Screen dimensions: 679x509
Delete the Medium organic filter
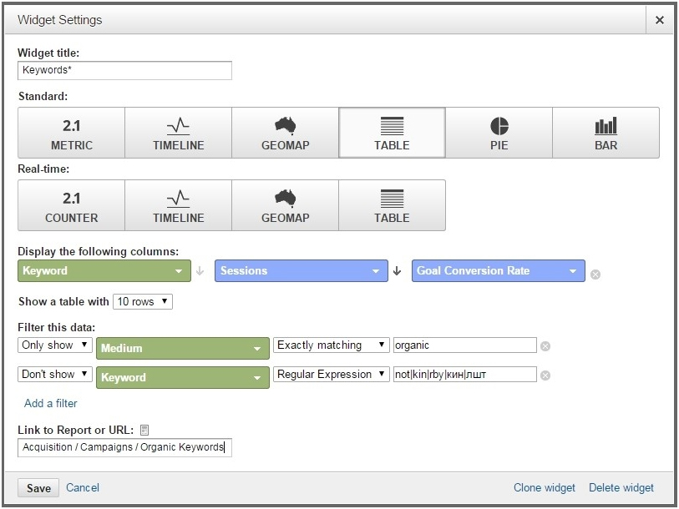click(545, 346)
